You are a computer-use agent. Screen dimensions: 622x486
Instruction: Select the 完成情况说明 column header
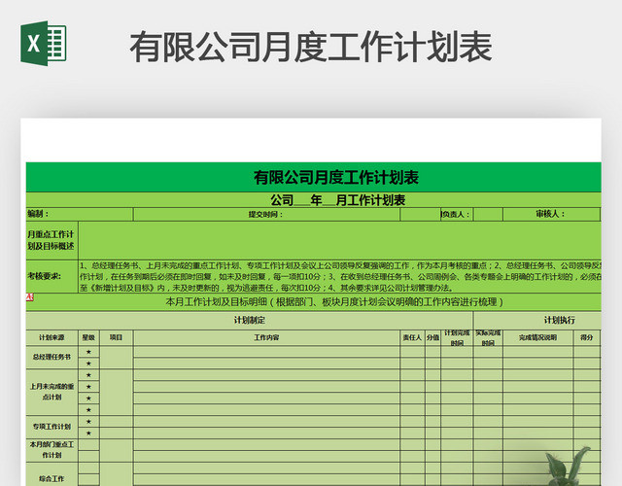(x=537, y=337)
